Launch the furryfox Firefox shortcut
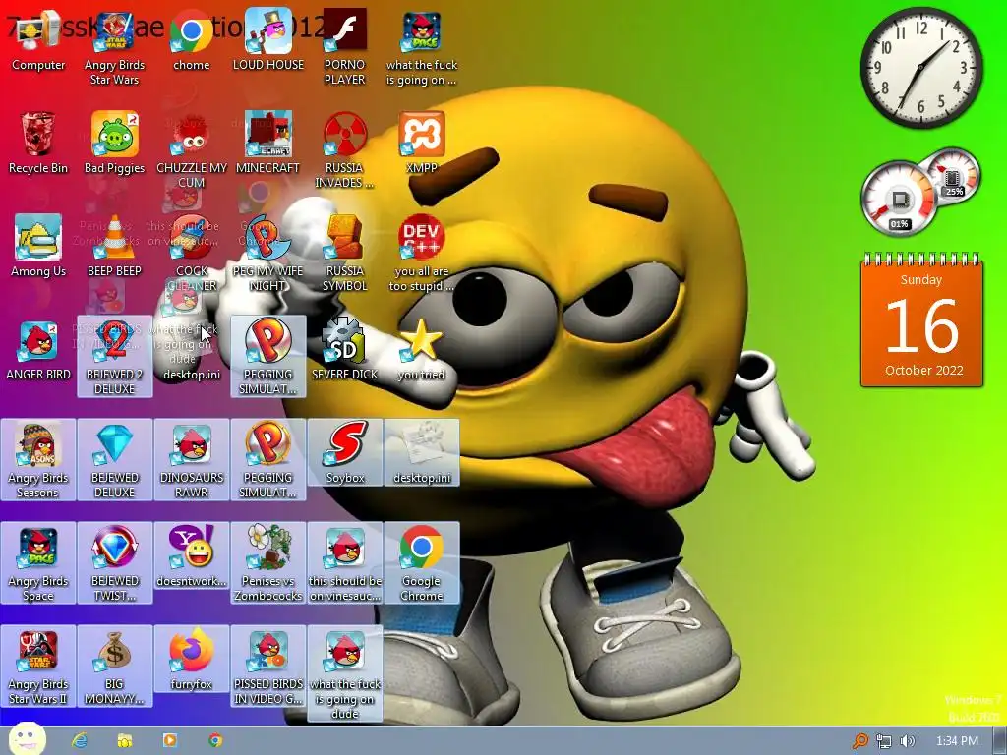This screenshot has height=755, width=1007. coord(192,660)
